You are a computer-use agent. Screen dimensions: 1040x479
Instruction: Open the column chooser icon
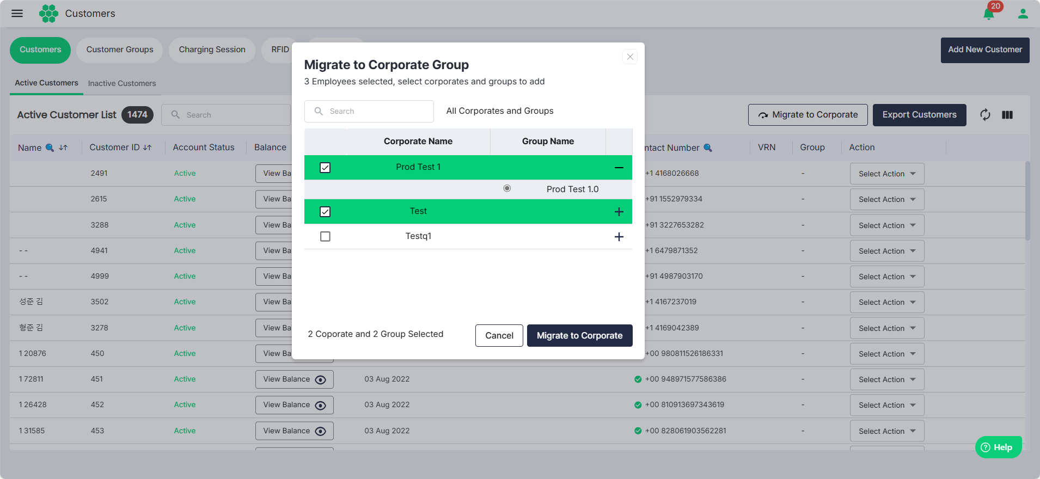click(x=1007, y=115)
